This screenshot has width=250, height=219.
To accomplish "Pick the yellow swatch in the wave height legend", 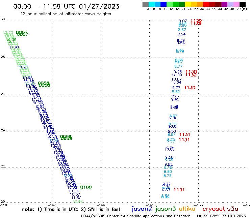I will (x=188, y=4).
